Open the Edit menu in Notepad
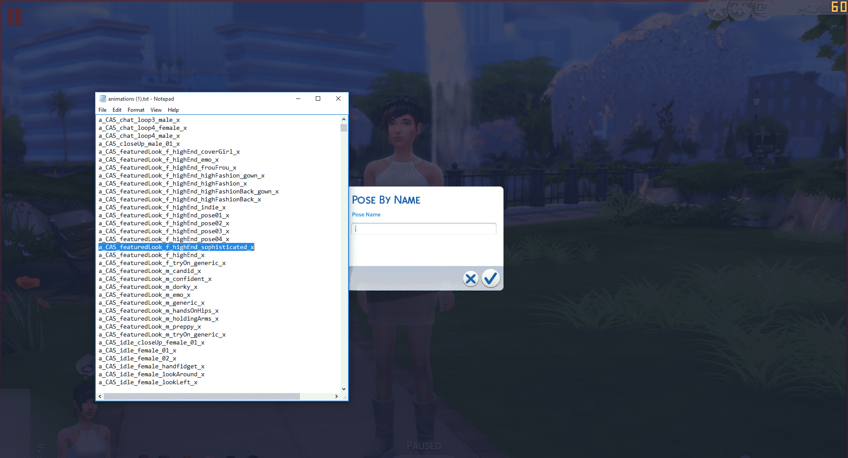This screenshot has width=848, height=458. 117,110
